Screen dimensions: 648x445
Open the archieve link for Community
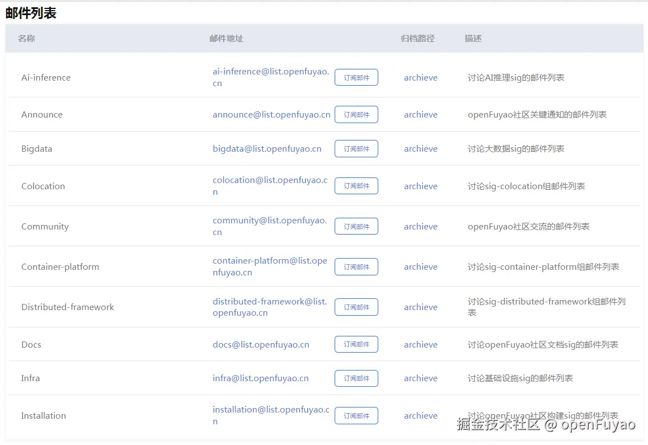(x=420, y=226)
